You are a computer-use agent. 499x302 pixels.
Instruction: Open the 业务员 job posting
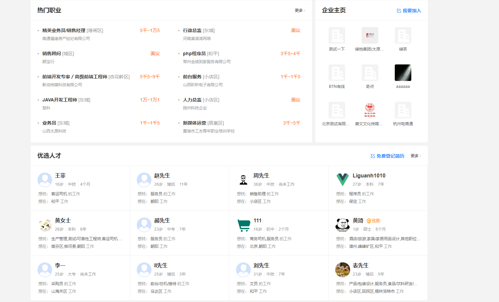pyautogui.click(x=49, y=123)
